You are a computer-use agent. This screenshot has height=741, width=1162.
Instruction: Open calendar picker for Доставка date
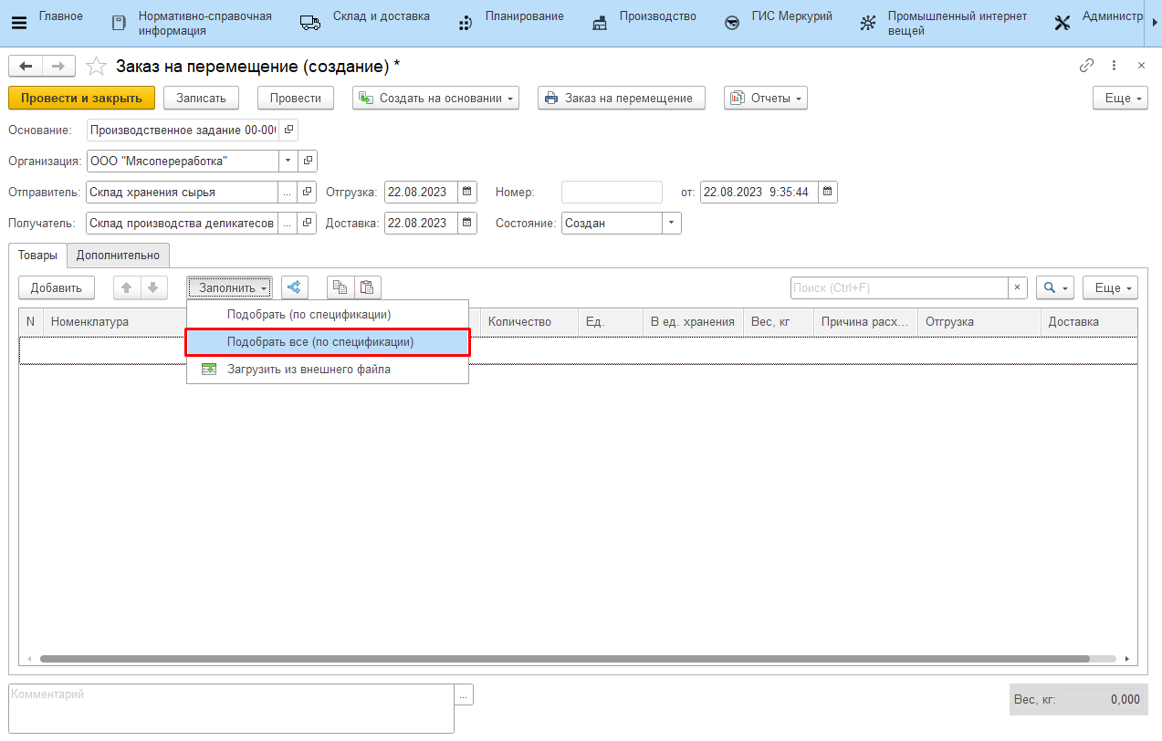click(x=467, y=223)
